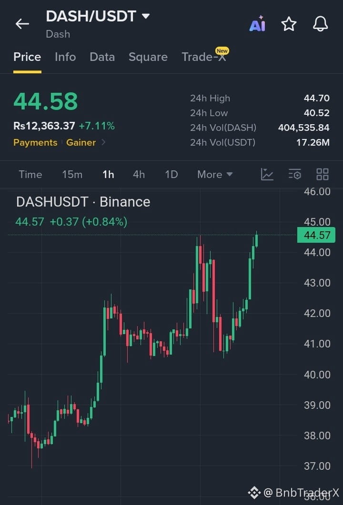The height and width of the screenshot is (505, 343).
Task: Switch to the Square tab
Action: (148, 57)
